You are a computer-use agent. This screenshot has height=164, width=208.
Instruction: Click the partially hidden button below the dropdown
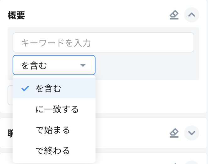(x=10, y=96)
